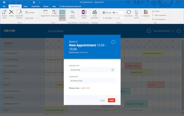Set Low Importance tag

pyautogui.click(x=159, y=19)
